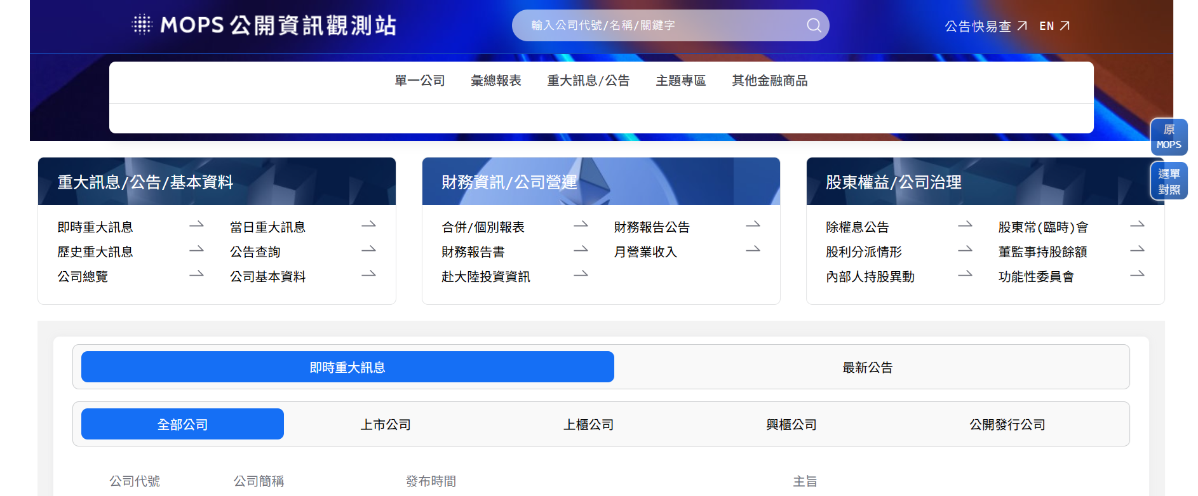Click the 原 MOPS side button
The image size is (1198, 496).
[x=1169, y=137]
